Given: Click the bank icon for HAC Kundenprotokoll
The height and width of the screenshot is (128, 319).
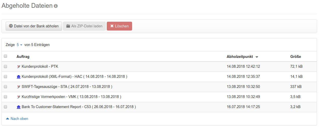Looking at the screenshot, I should (x=19, y=77).
